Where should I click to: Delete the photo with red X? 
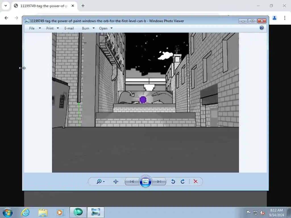[196, 181]
